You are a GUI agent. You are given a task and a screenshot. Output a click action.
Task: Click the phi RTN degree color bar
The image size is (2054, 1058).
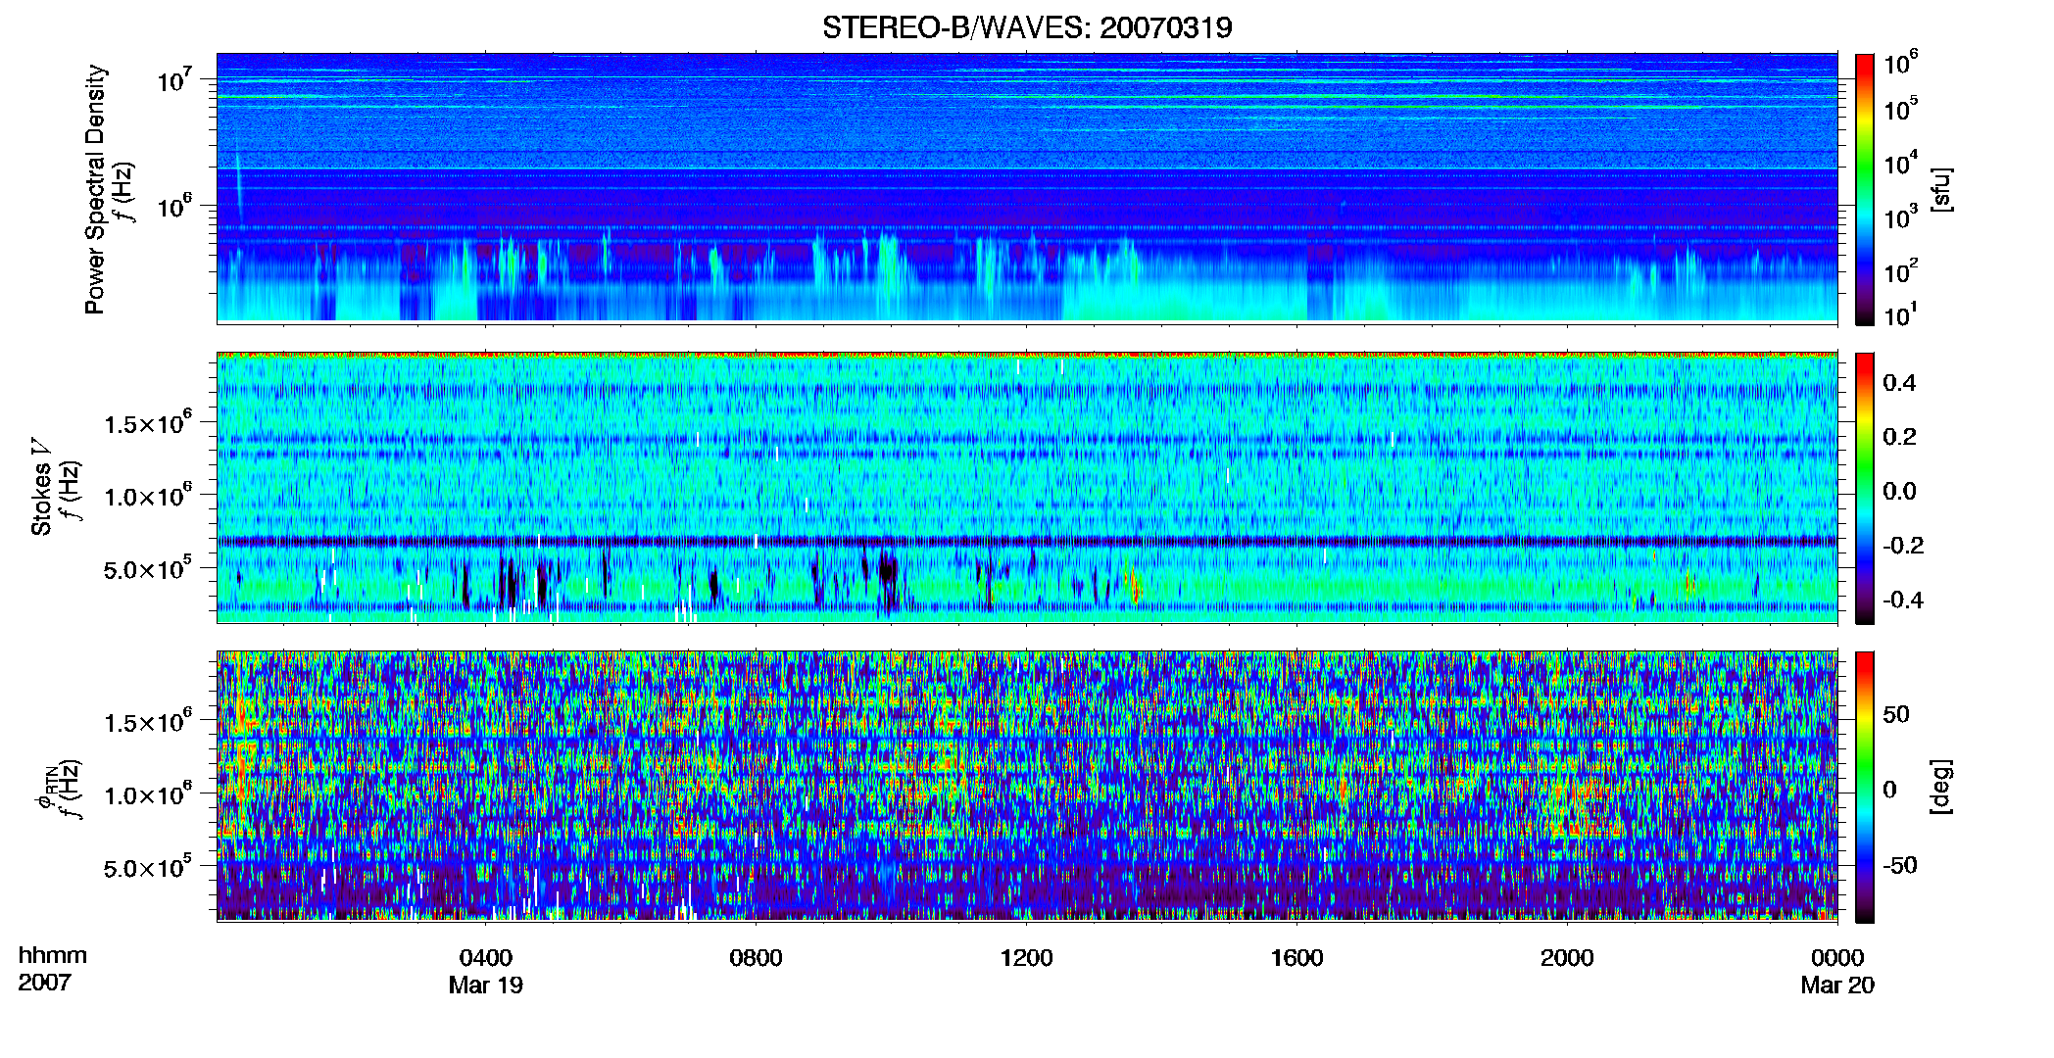(x=1865, y=787)
